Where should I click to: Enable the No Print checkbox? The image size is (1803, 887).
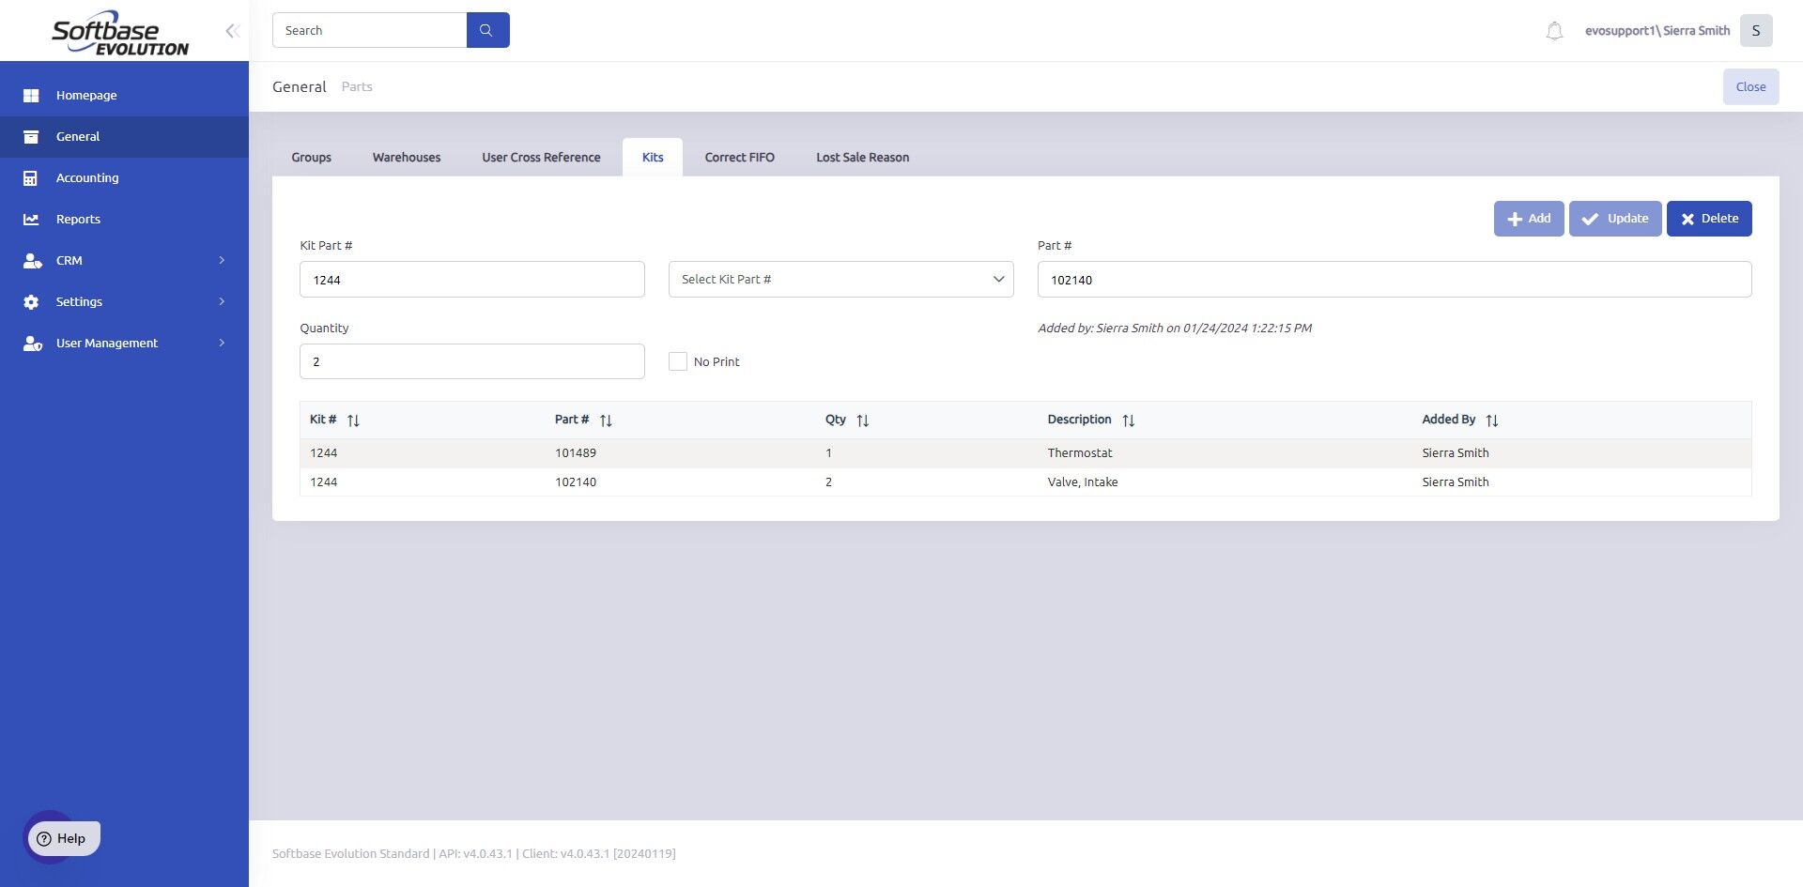(678, 361)
